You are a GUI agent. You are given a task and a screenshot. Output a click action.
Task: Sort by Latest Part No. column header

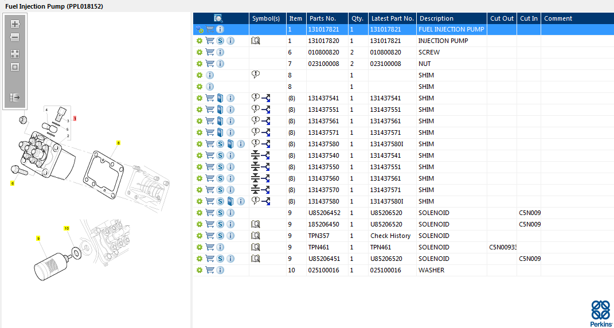[392, 18]
